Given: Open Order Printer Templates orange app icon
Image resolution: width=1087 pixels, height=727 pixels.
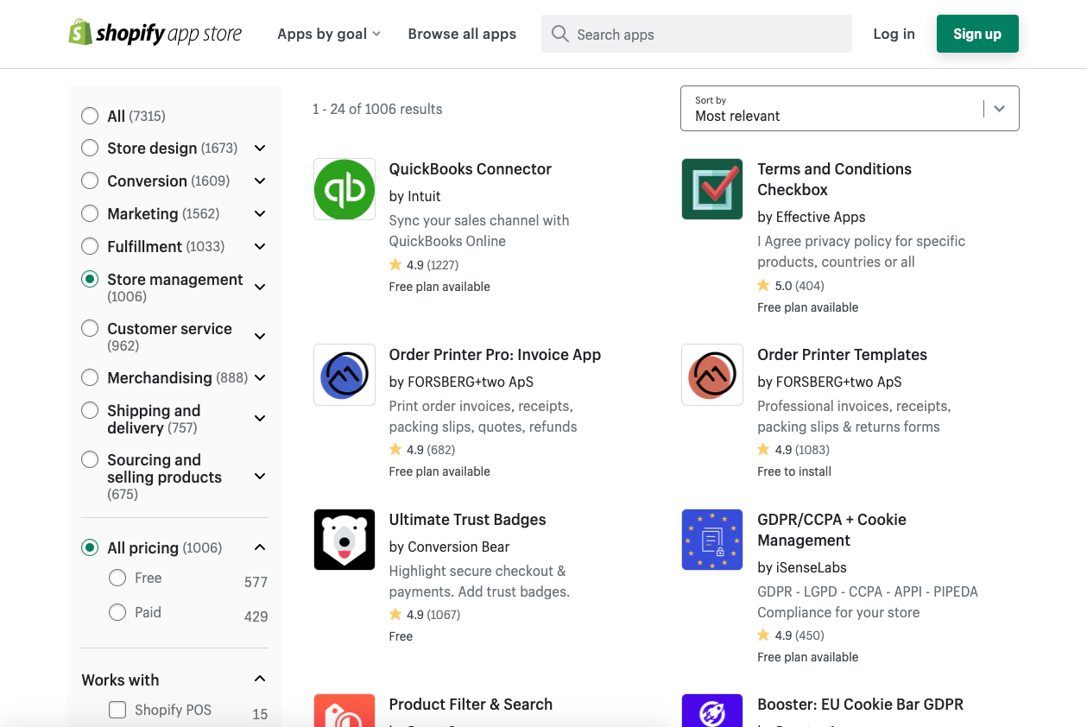Looking at the screenshot, I should pyautogui.click(x=712, y=375).
